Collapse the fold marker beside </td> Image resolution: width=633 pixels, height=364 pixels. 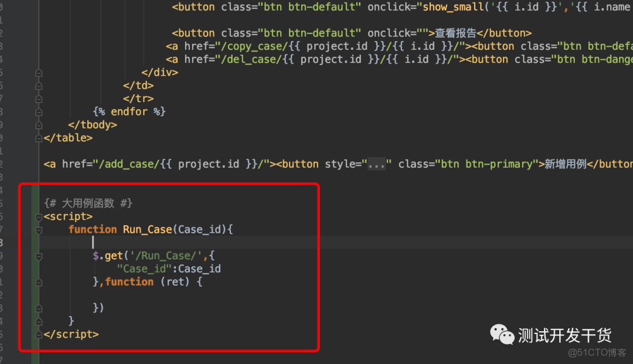39,86
